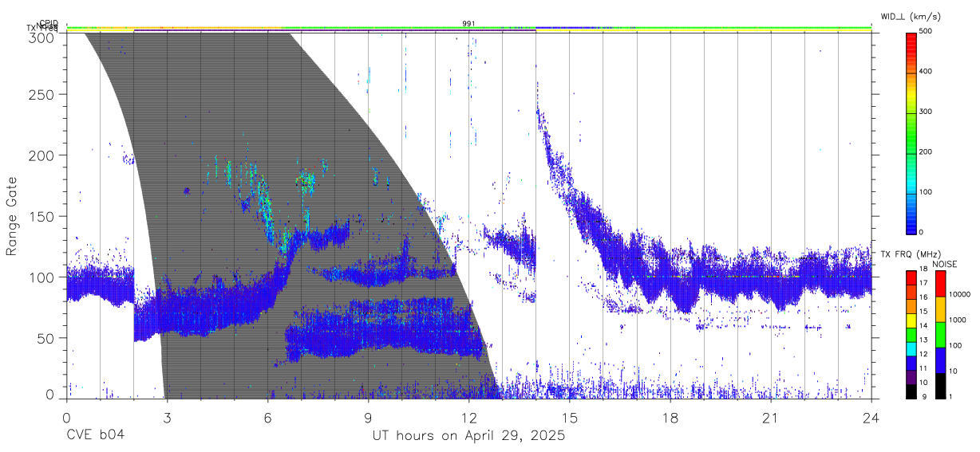Viewport: 980px width, 452px height.
Task: Click the red NOISE swatch above 10000
Action: [x=940, y=284]
